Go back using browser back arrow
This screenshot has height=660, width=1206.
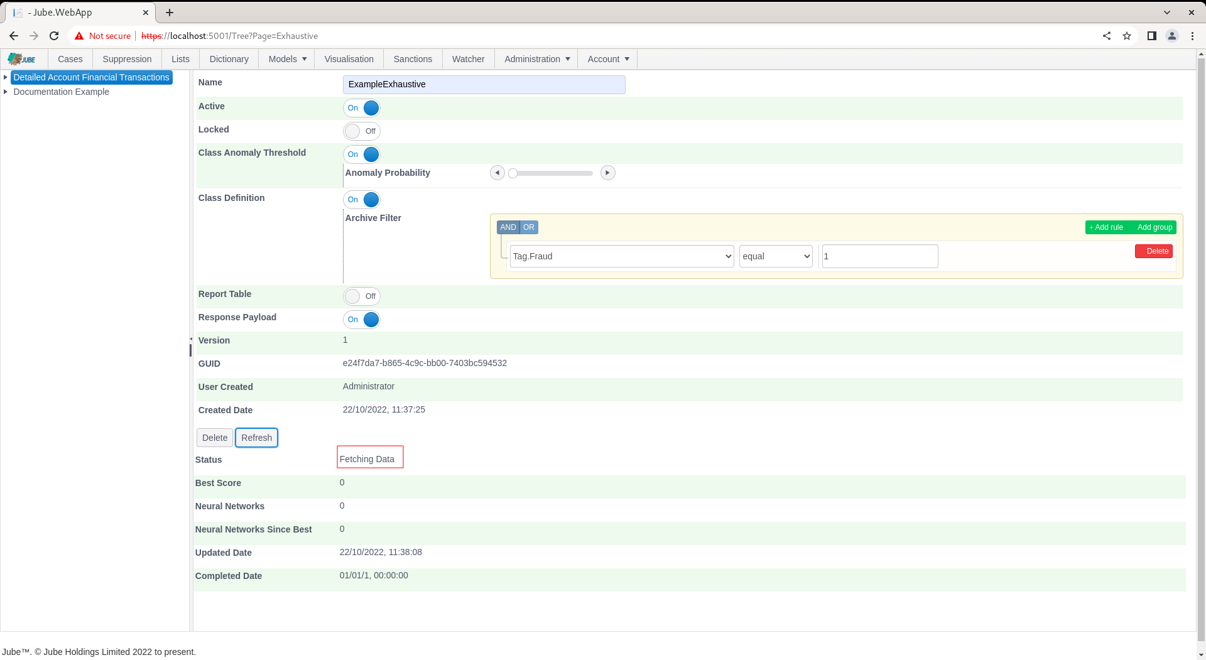click(x=14, y=36)
